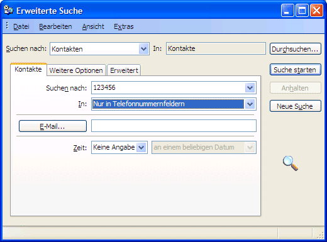
Task: Switch to the Weitere Optionen tab
Action: coord(76,70)
